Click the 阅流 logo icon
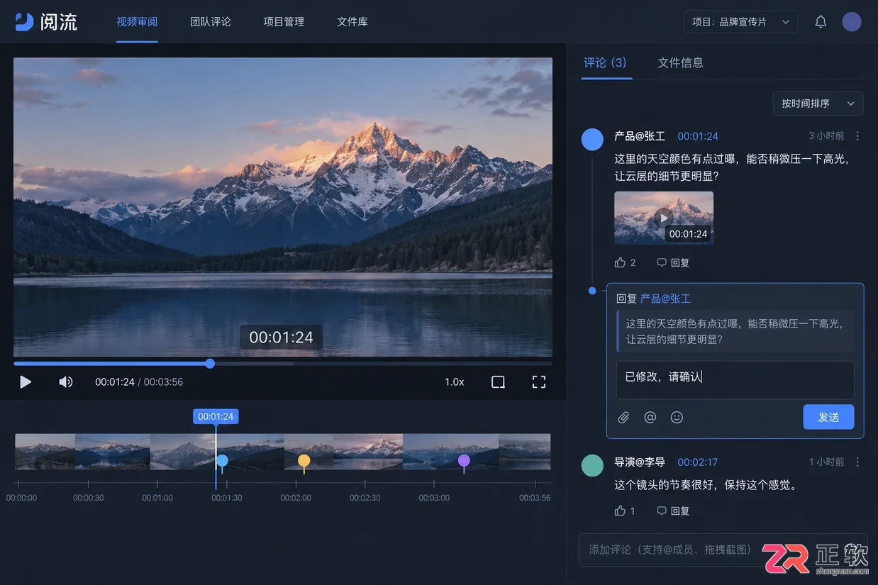Screen dimensions: 878x585 (x=24, y=22)
